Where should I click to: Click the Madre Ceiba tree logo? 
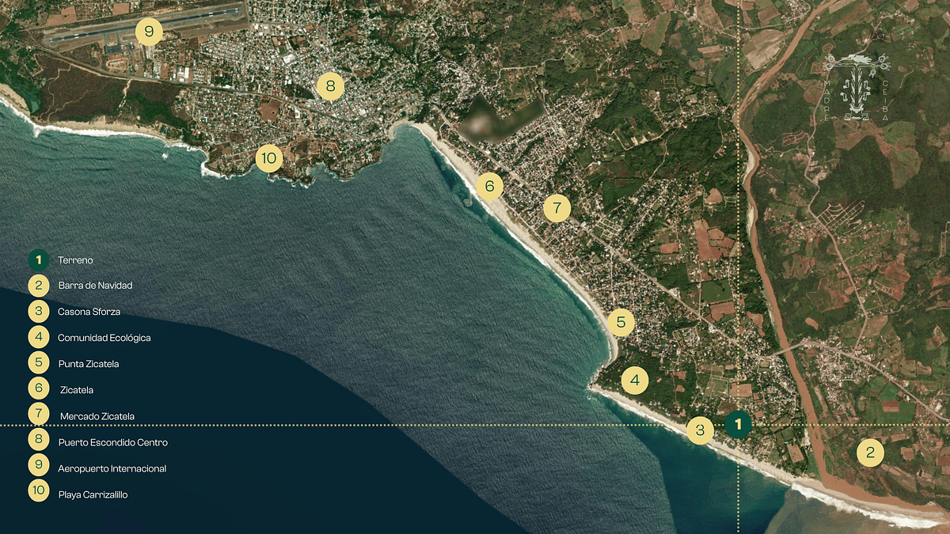click(x=856, y=89)
